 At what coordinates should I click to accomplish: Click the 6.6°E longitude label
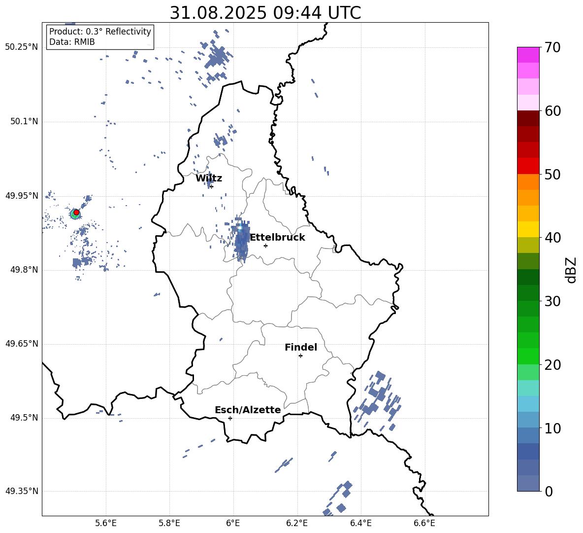pos(424,523)
